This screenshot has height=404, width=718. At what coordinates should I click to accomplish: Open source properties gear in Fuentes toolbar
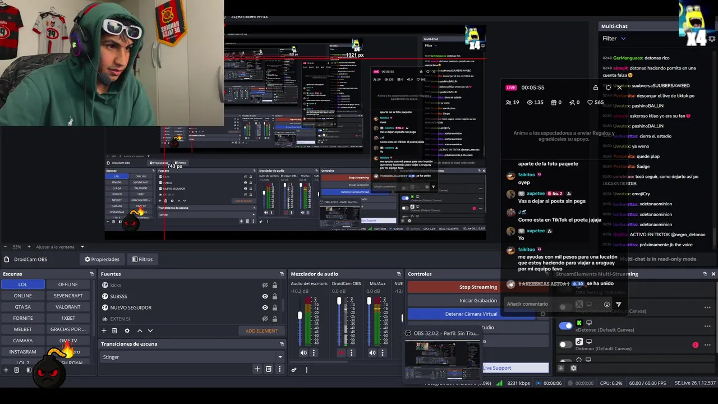tap(127, 330)
